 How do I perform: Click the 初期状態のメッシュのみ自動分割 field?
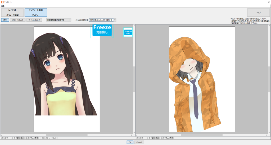101,20
